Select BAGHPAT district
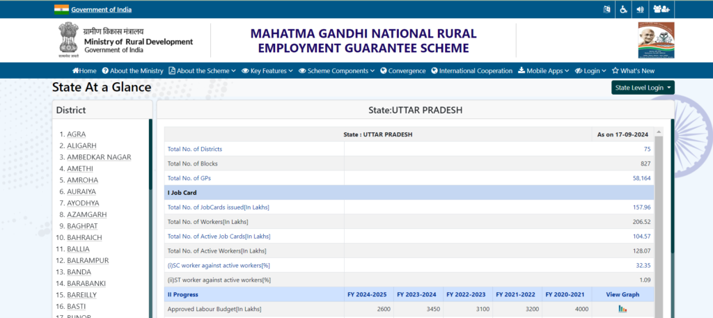 point(82,225)
